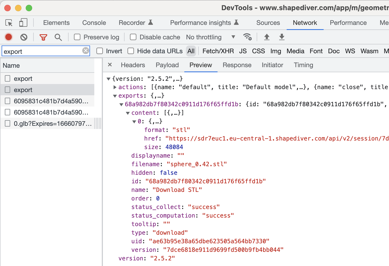
Task: Filter requests by Fetch/XHR
Action: 218,51
